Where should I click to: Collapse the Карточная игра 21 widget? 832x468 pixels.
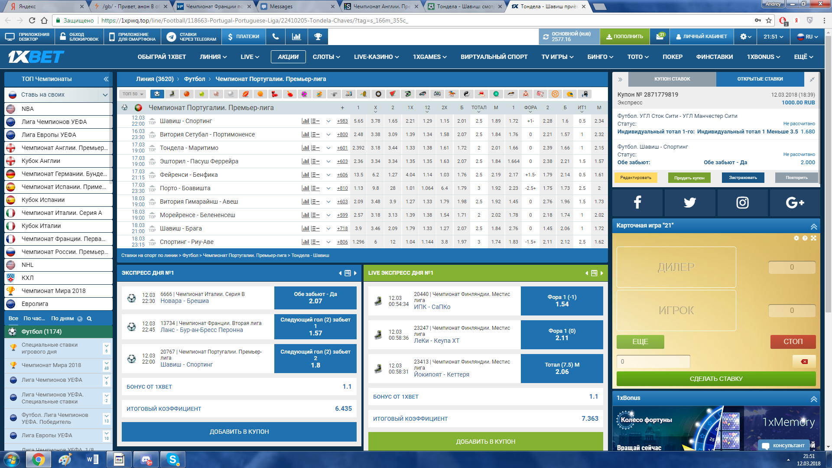coord(813,226)
